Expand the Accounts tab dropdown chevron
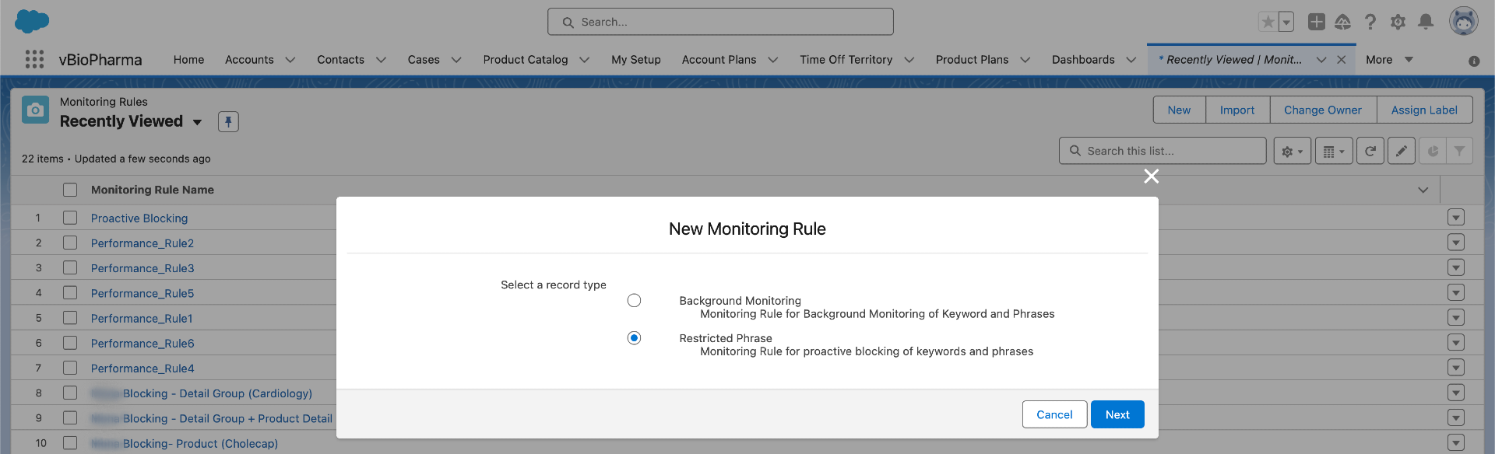1495x454 pixels. click(290, 60)
